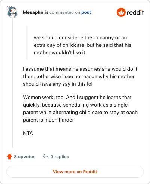150x184 pixels.
Task: Click the 'NTA' verdict text
Action: coord(28,133)
